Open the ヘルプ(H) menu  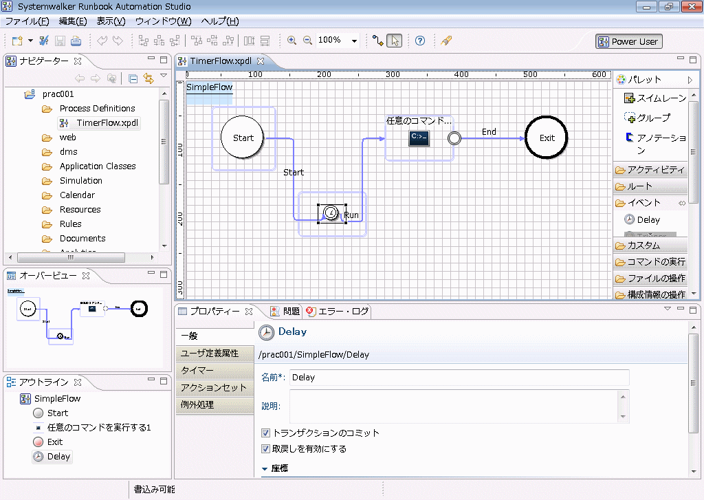pyautogui.click(x=220, y=21)
